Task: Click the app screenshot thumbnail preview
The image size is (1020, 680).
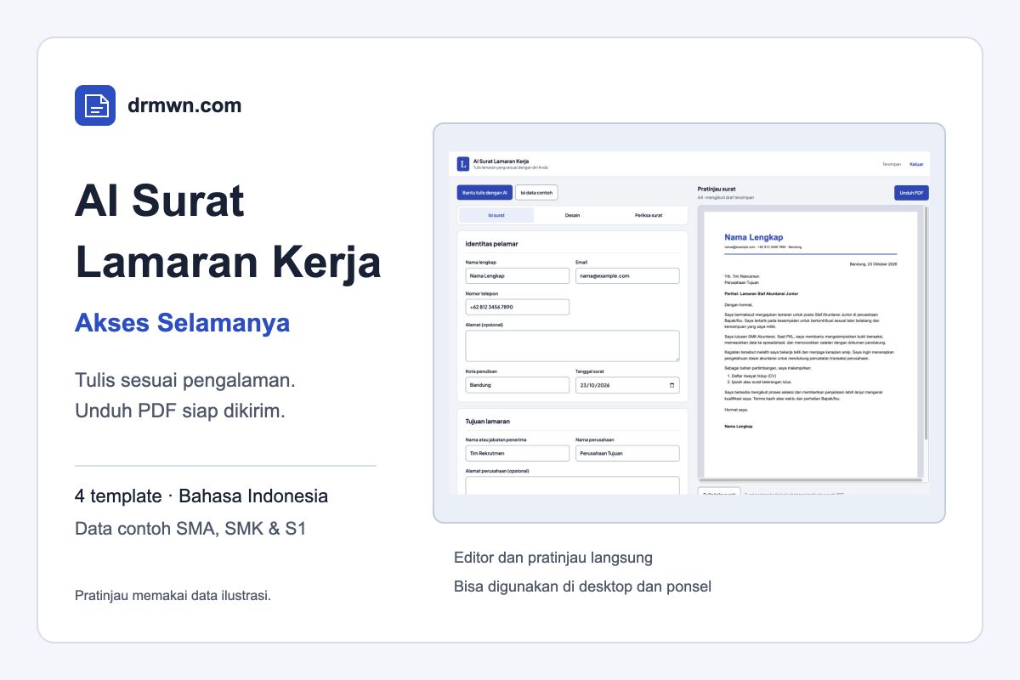Action: (x=689, y=323)
